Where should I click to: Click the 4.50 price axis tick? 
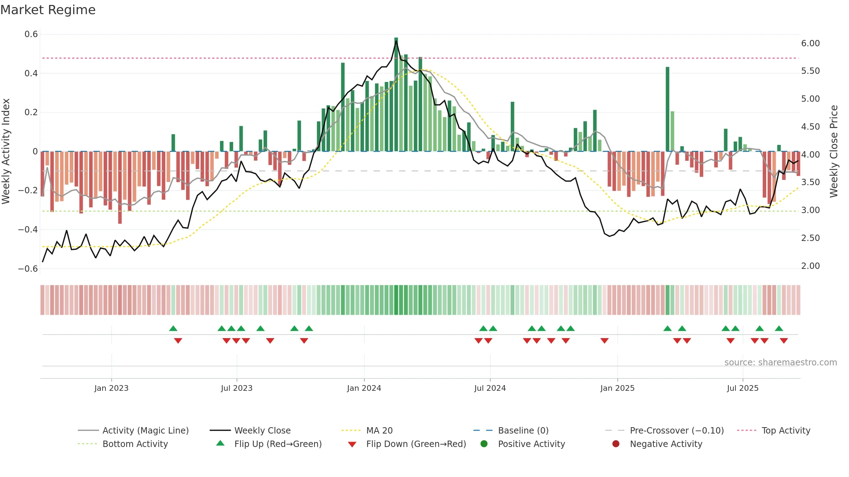pos(810,126)
